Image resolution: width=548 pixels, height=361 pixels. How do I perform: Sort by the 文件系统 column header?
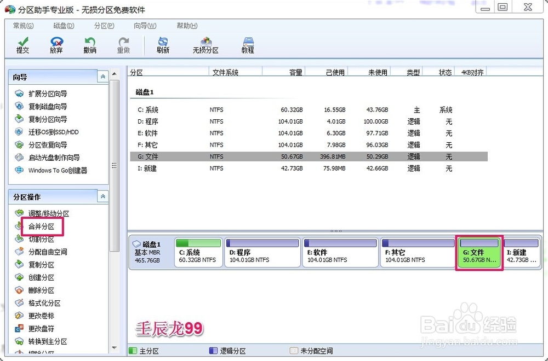(236, 72)
